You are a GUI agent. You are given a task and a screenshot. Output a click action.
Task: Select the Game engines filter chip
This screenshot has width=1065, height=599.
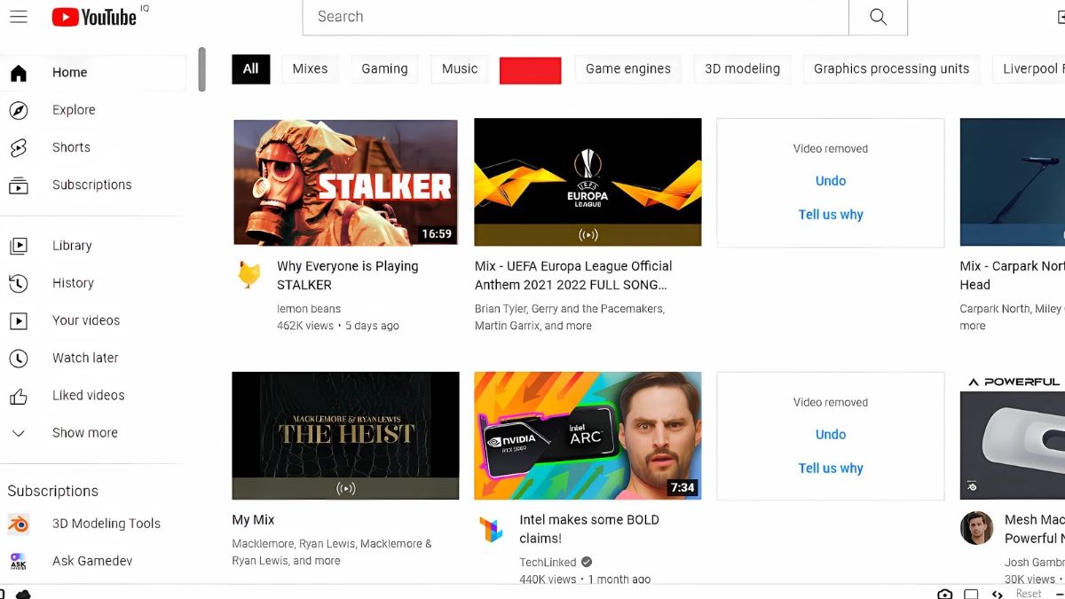pos(628,69)
